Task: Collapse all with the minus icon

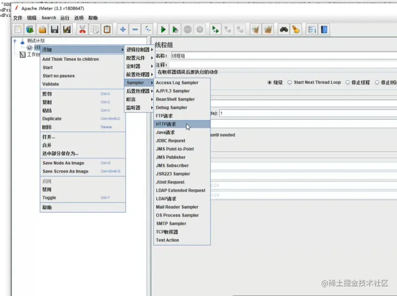Action: tap(135, 29)
